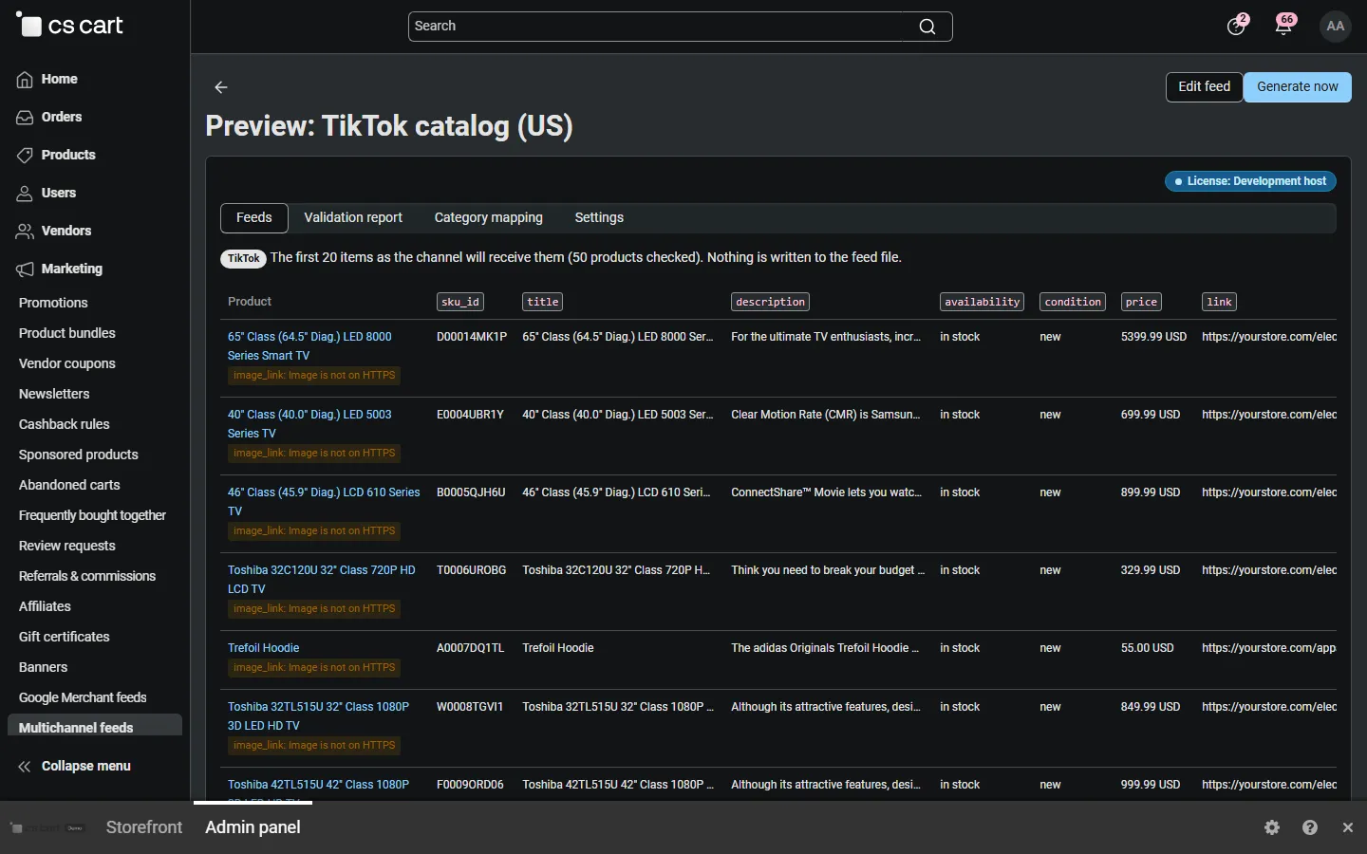This screenshot has width=1367, height=854.
Task: Open the Category mapping tab
Action: point(488,217)
